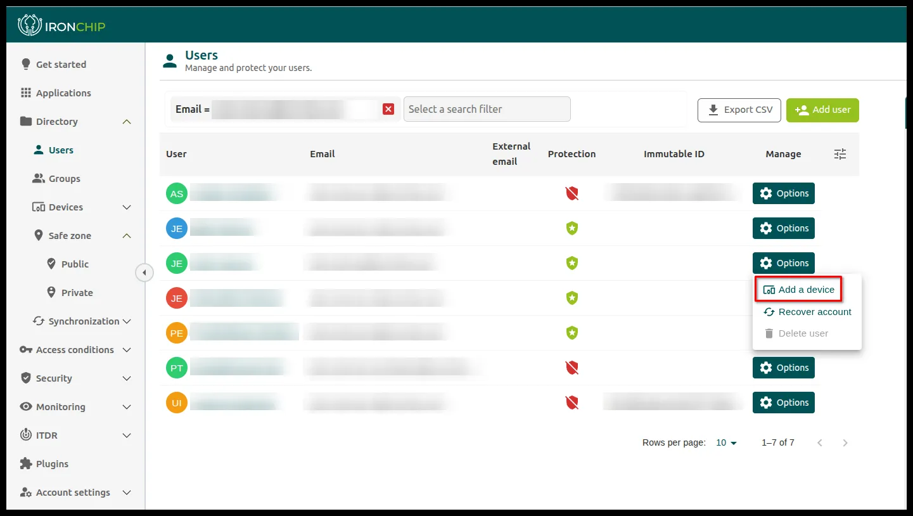Image resolution: width=913 pixels, height=516 pixels.
Task: Open the Public safe zone
Action: pos(67,264)
